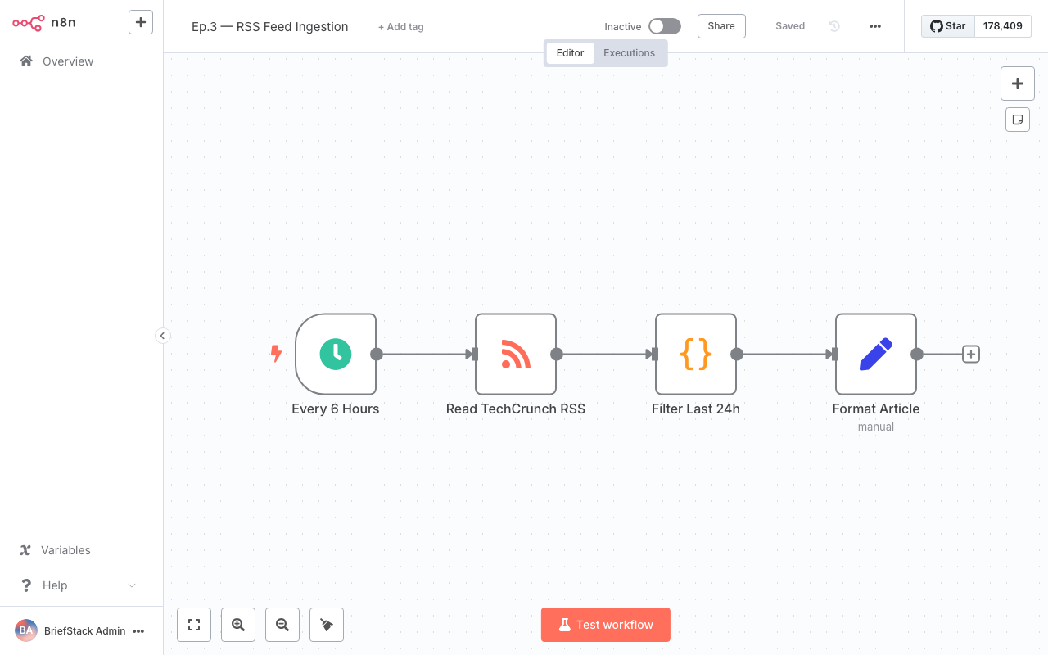Image resolution: width=1048 pixels, height=655 pixels.
Task: Run Test workflow
Action: pos(605,624)
